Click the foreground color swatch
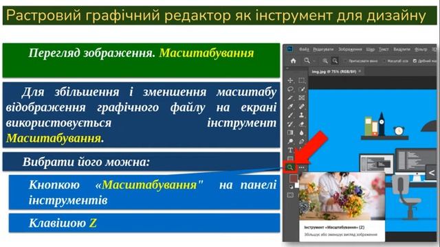Screen dimensions: 440x247 point(293,178)
